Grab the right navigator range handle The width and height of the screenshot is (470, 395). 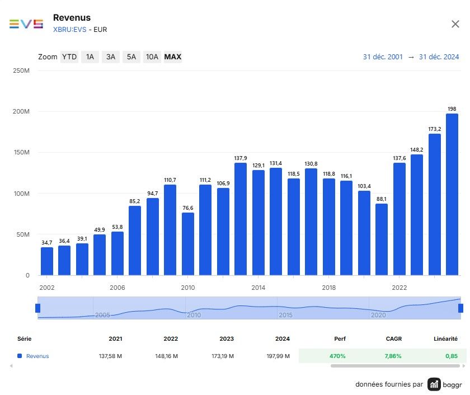click(x=460, y=308)
